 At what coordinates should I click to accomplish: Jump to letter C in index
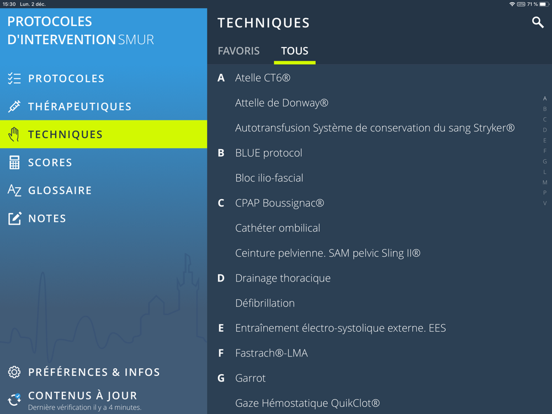click(545, 119)
